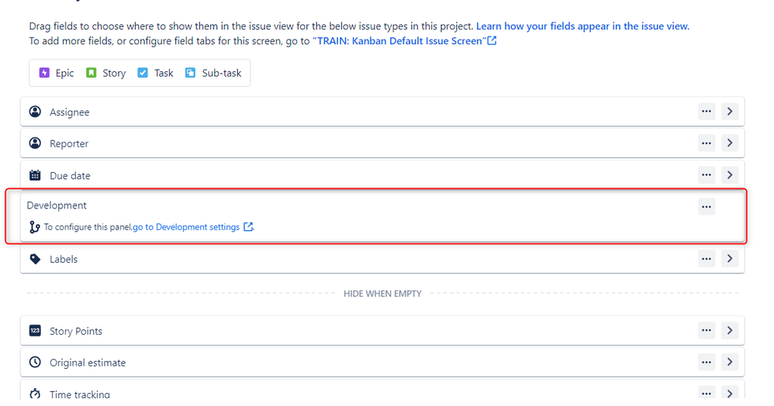Open more options for Labels field
This screenshot has width=774, height=406.
click(707, 259)
